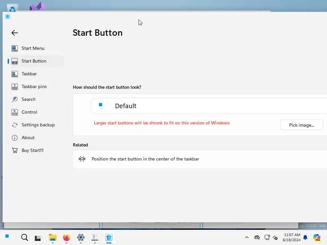327x245 pixels.
Task: Open Settings backup page
Action: [35, 125]
